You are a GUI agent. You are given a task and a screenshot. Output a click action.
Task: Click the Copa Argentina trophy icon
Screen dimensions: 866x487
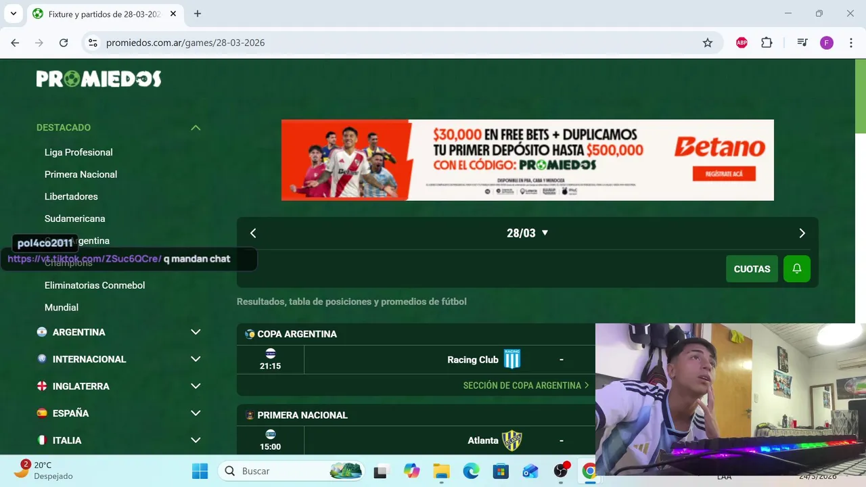click(x=250, y=334)
